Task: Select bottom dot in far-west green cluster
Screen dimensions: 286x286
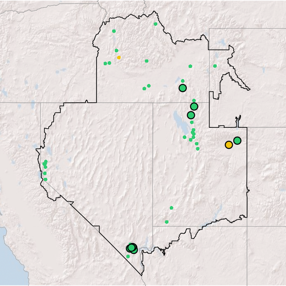Action: (x=45, y=180)
